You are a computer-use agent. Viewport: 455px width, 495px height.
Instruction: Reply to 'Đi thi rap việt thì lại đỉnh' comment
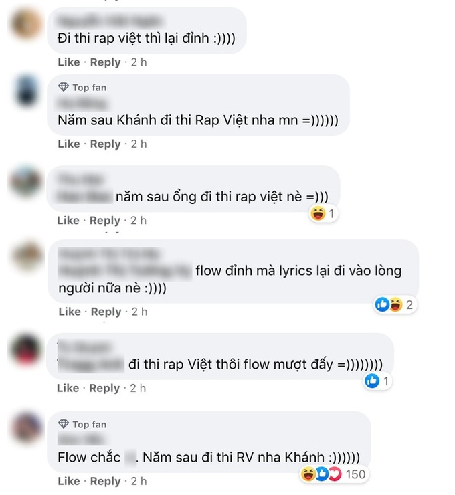click(106, 62)
